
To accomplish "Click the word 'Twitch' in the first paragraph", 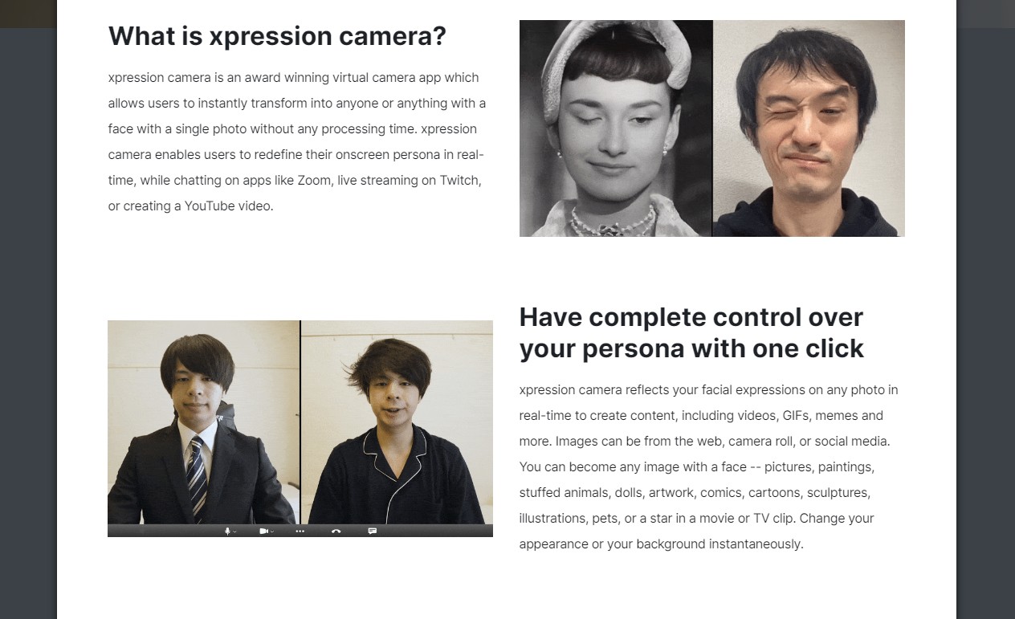I will [x=459, y=180].
